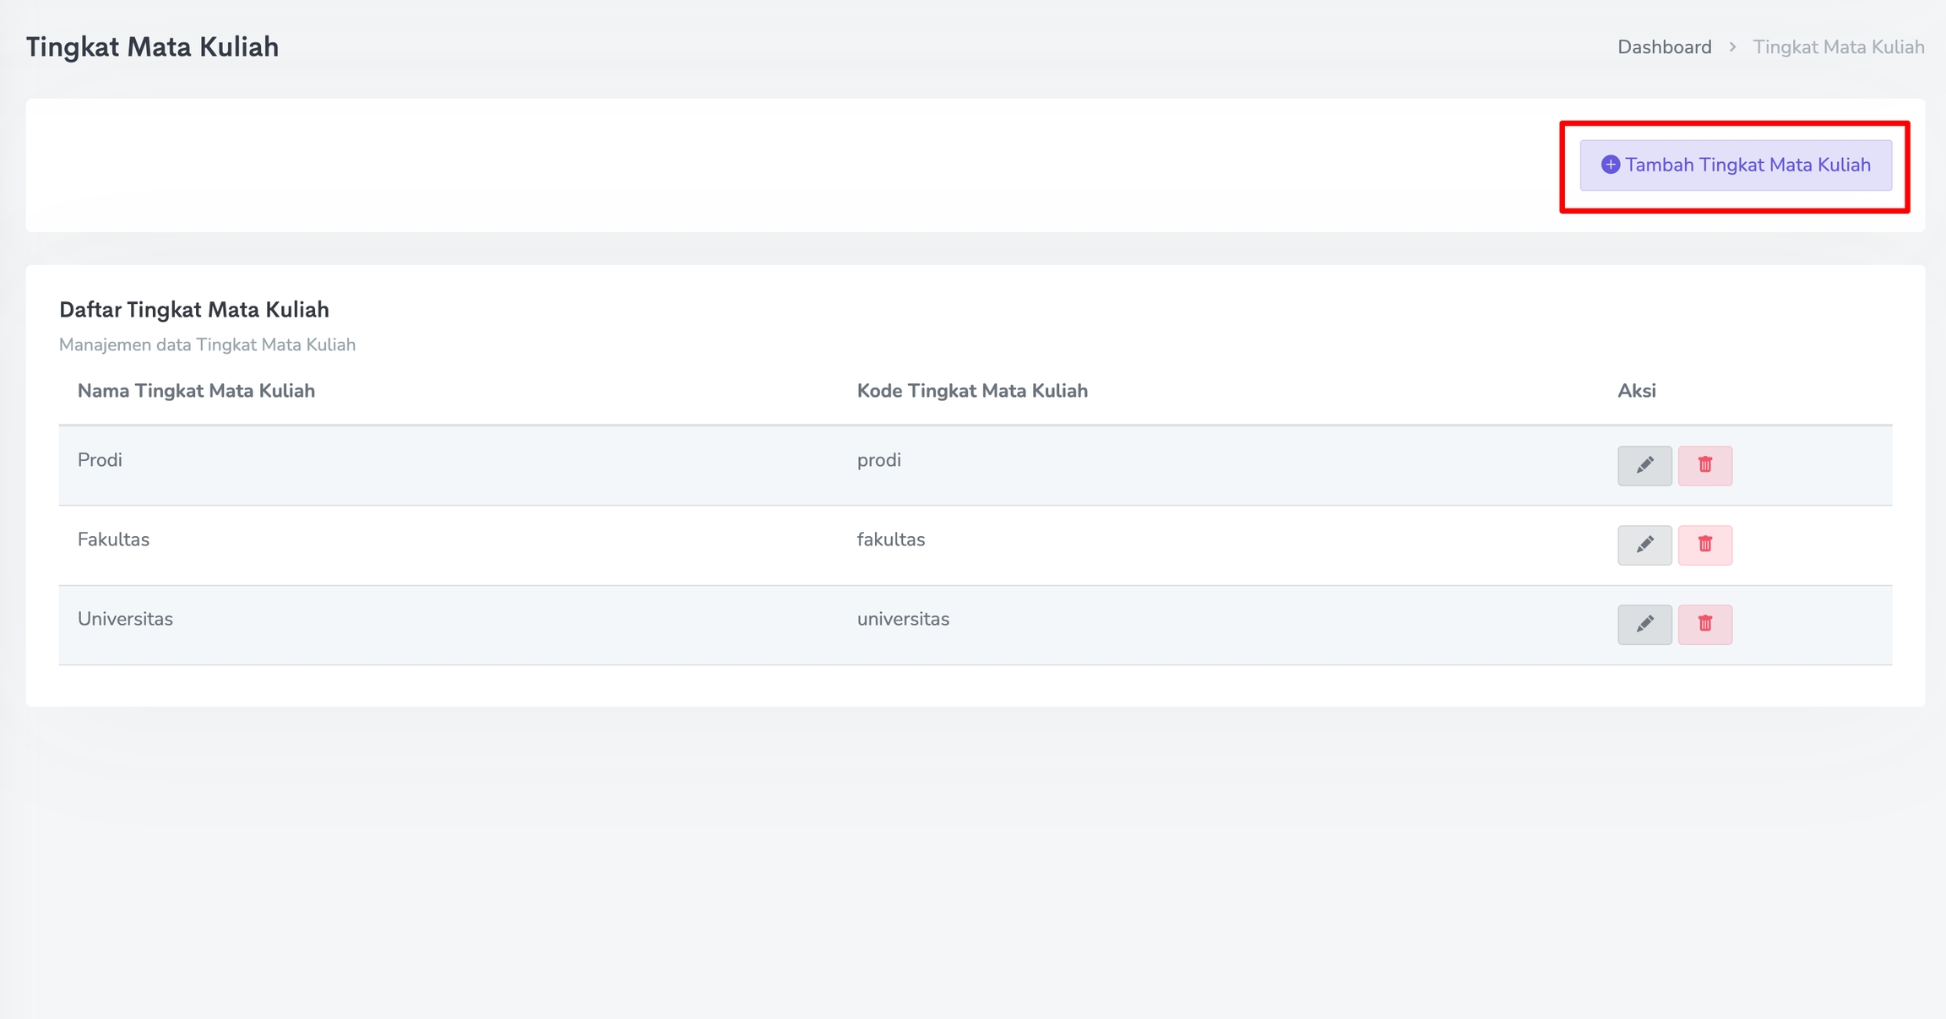The height and width of the screenshot is (1019, 1946).
Task: Open editor for the Universitas row
Action: (1644, 624)
